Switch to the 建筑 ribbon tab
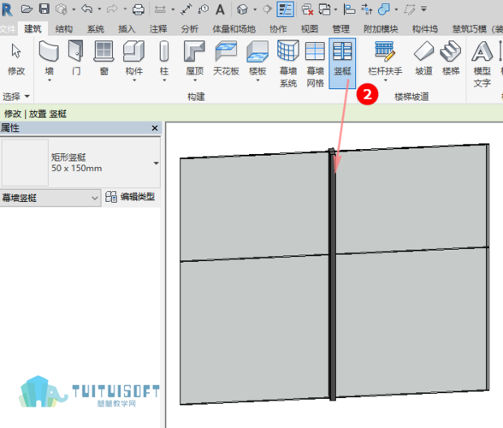The image size is (503, 428). (33, 29)
